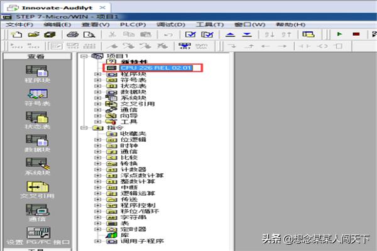The width and height of the screenshot is (377, 251).
Task: Open the 窗口(W) menu
Action: point(250,24)
